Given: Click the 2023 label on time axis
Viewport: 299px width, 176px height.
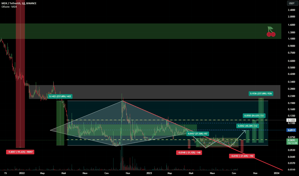Looking at the screenshot, I should tap(149, 173).
